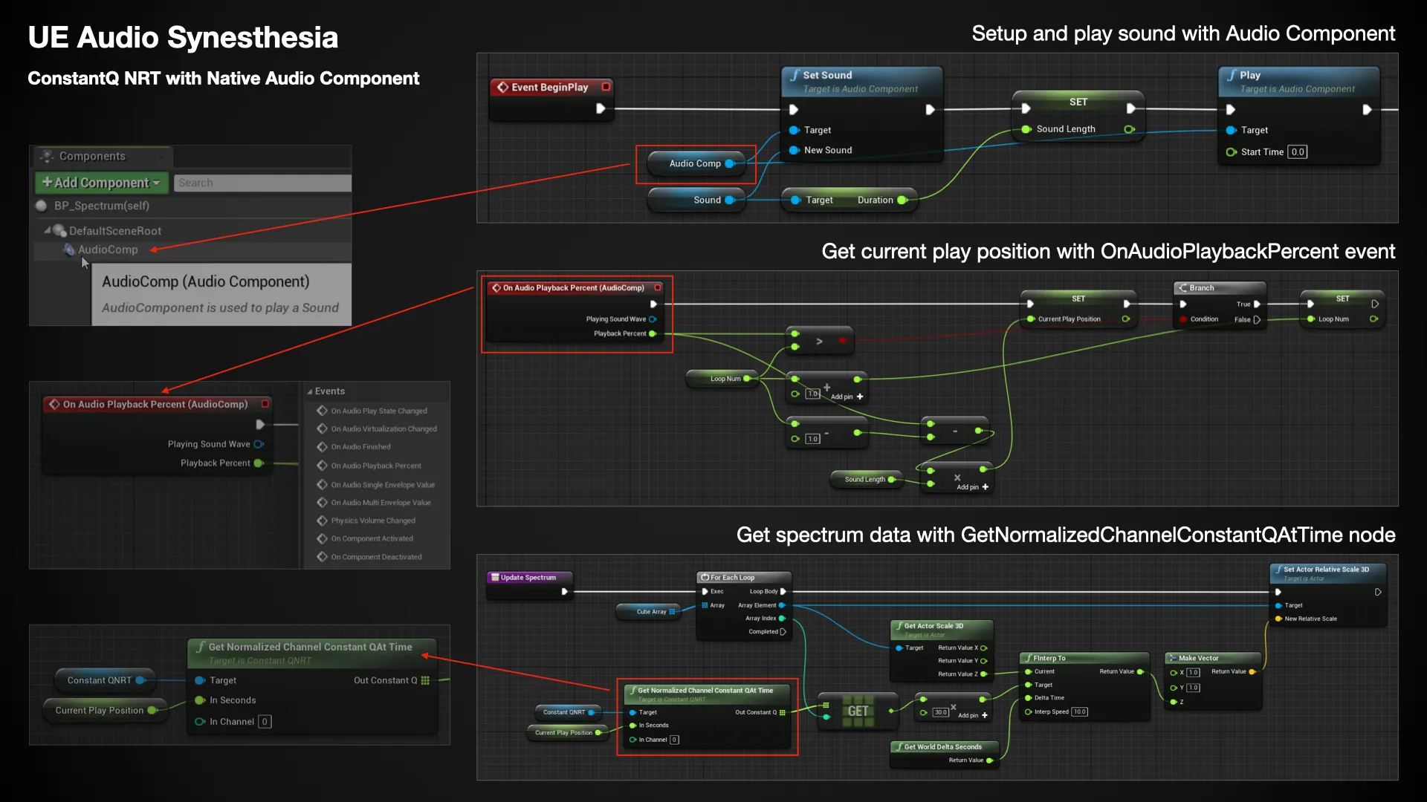Image resolution: width=1427 pixels, height=802 pixels.
Task: Click the Update Spectrum custom event icon
Action: point(495,577)
